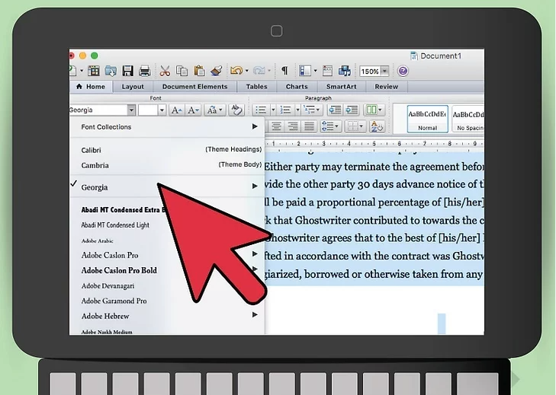The width and height of the screenshot is (556, 395).
Task: Switch to the Layout ribbon tab
Action: [x=133, y=87]
